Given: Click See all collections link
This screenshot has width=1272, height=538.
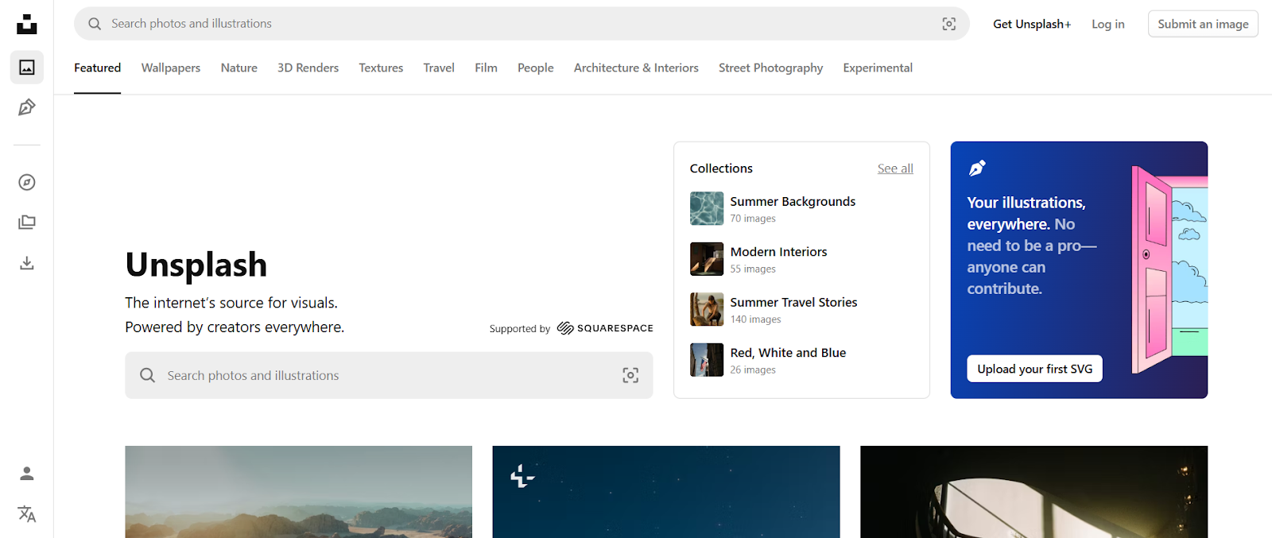Looking at the screenshot, I should (x=895, y=168).
